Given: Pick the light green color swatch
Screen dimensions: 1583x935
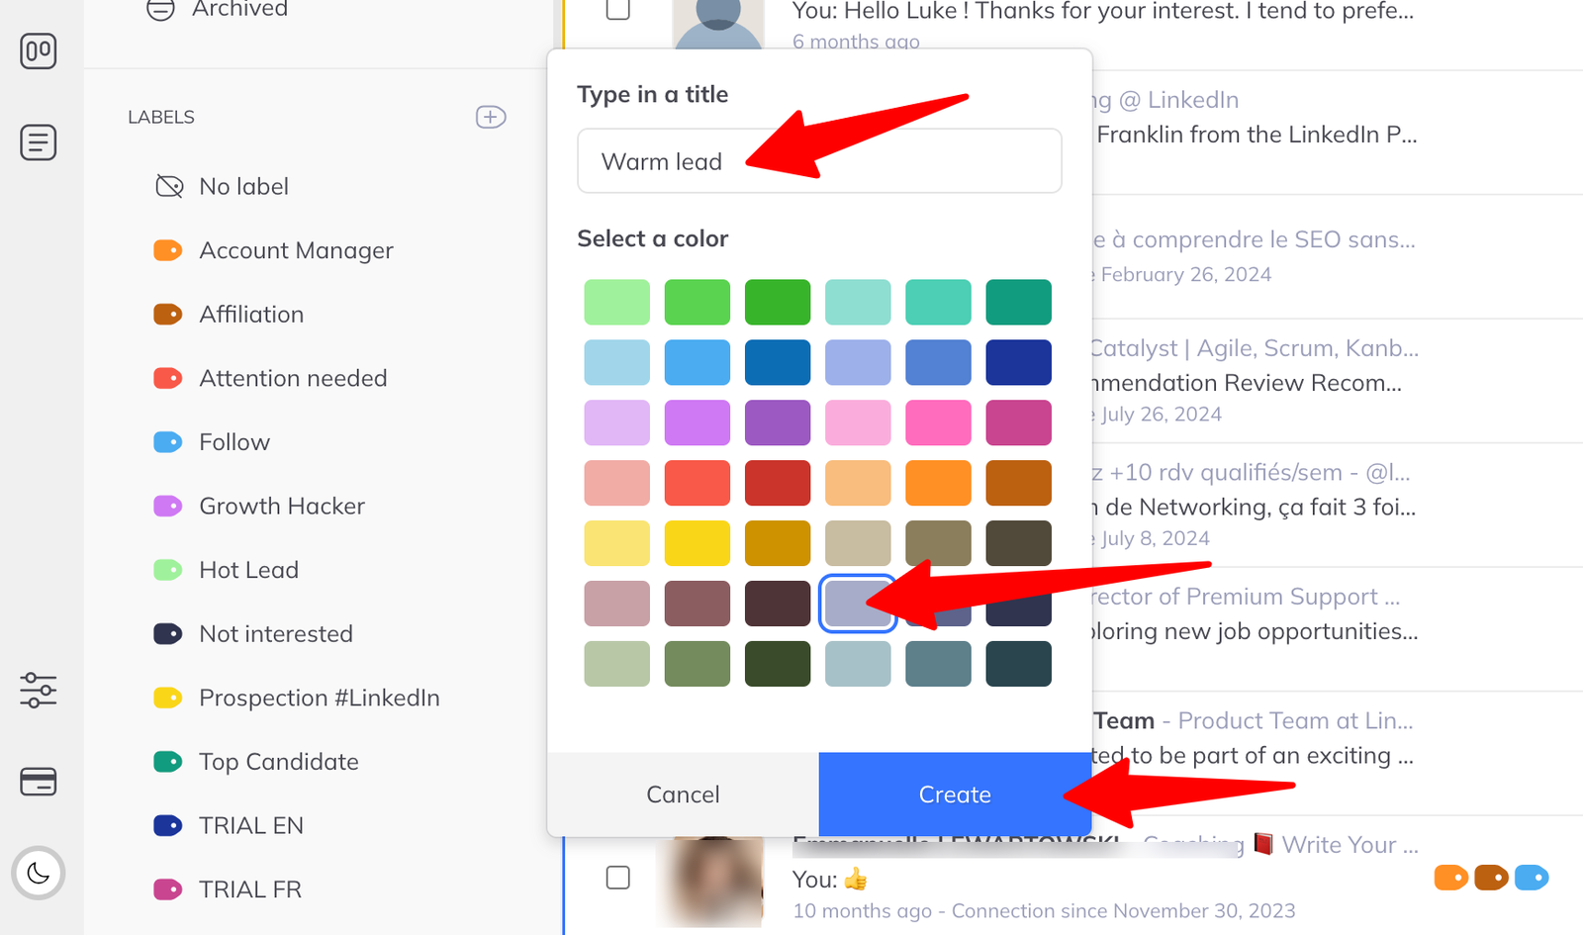Looking at the screenshot, I should pos(617,302).
